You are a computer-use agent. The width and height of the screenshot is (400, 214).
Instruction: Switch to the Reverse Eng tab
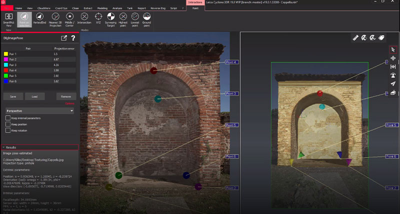click(158, 8)
